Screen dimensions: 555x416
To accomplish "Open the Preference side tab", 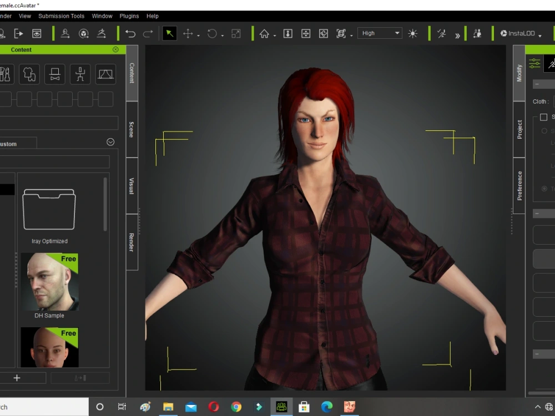I will click(519, 186).
